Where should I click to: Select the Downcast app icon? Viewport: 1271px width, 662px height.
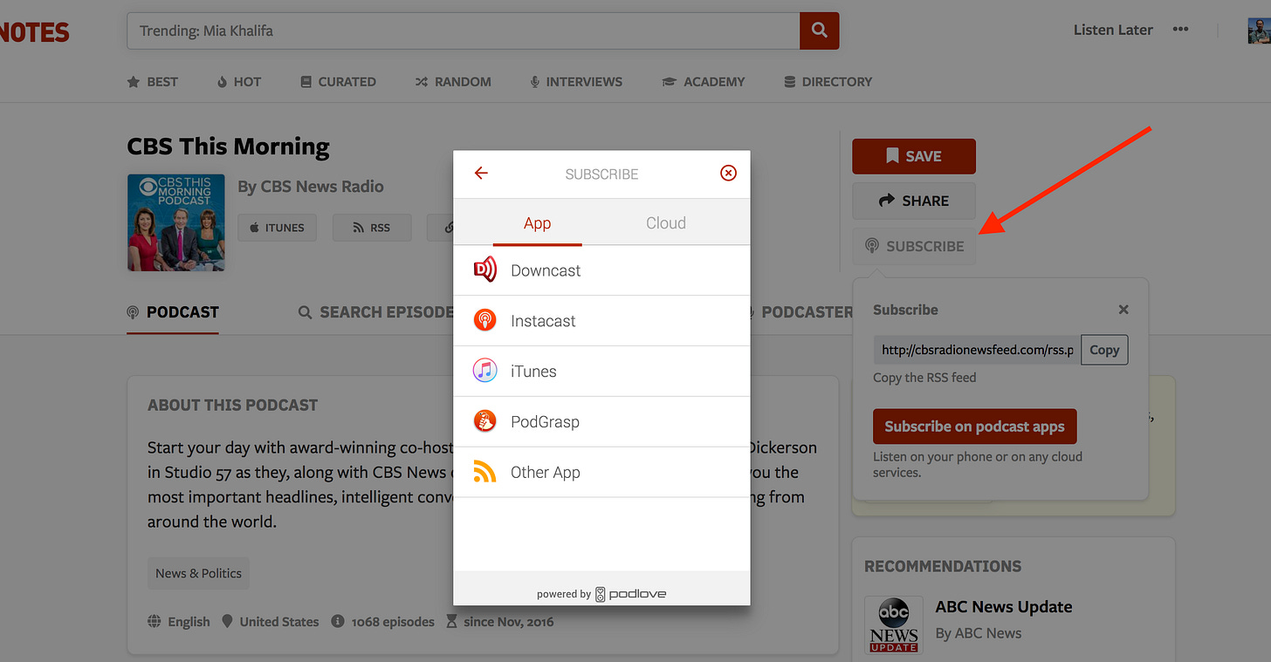pyautogui.click(x=484, y=270)
